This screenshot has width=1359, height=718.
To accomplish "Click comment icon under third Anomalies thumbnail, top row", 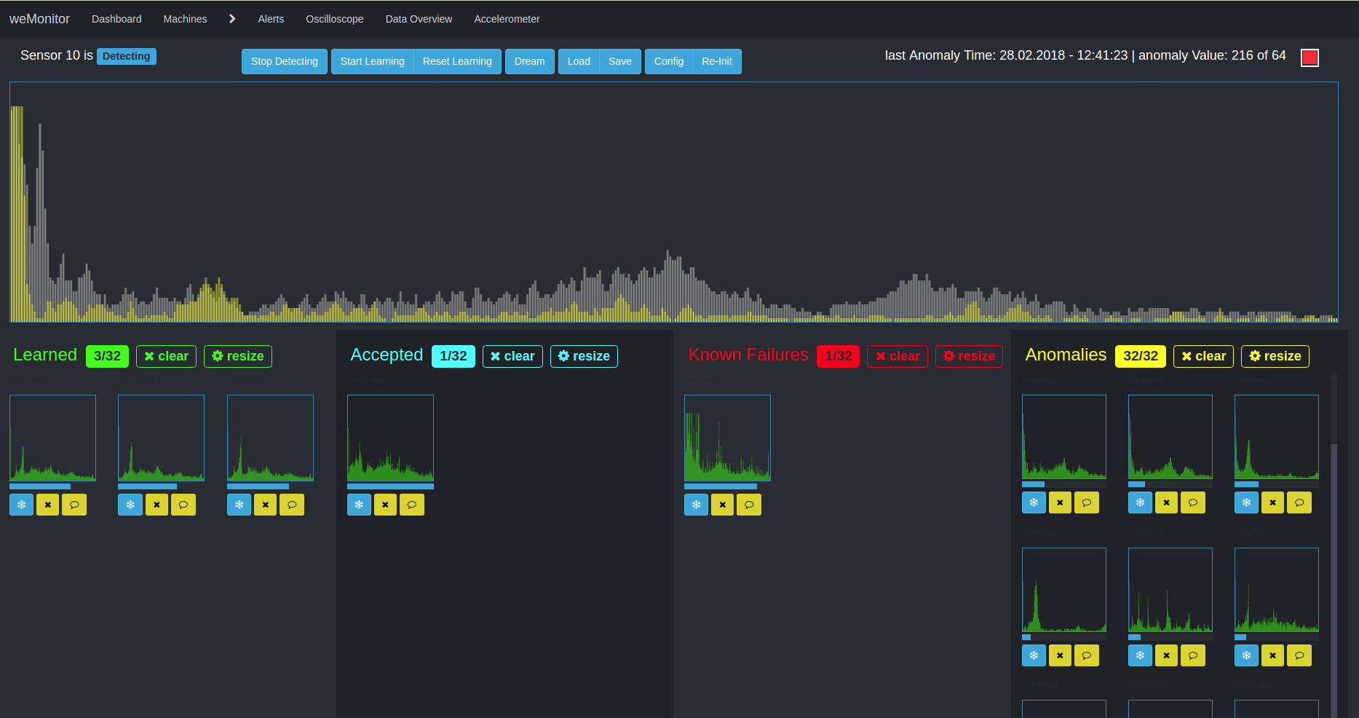I will (1299, 502).
